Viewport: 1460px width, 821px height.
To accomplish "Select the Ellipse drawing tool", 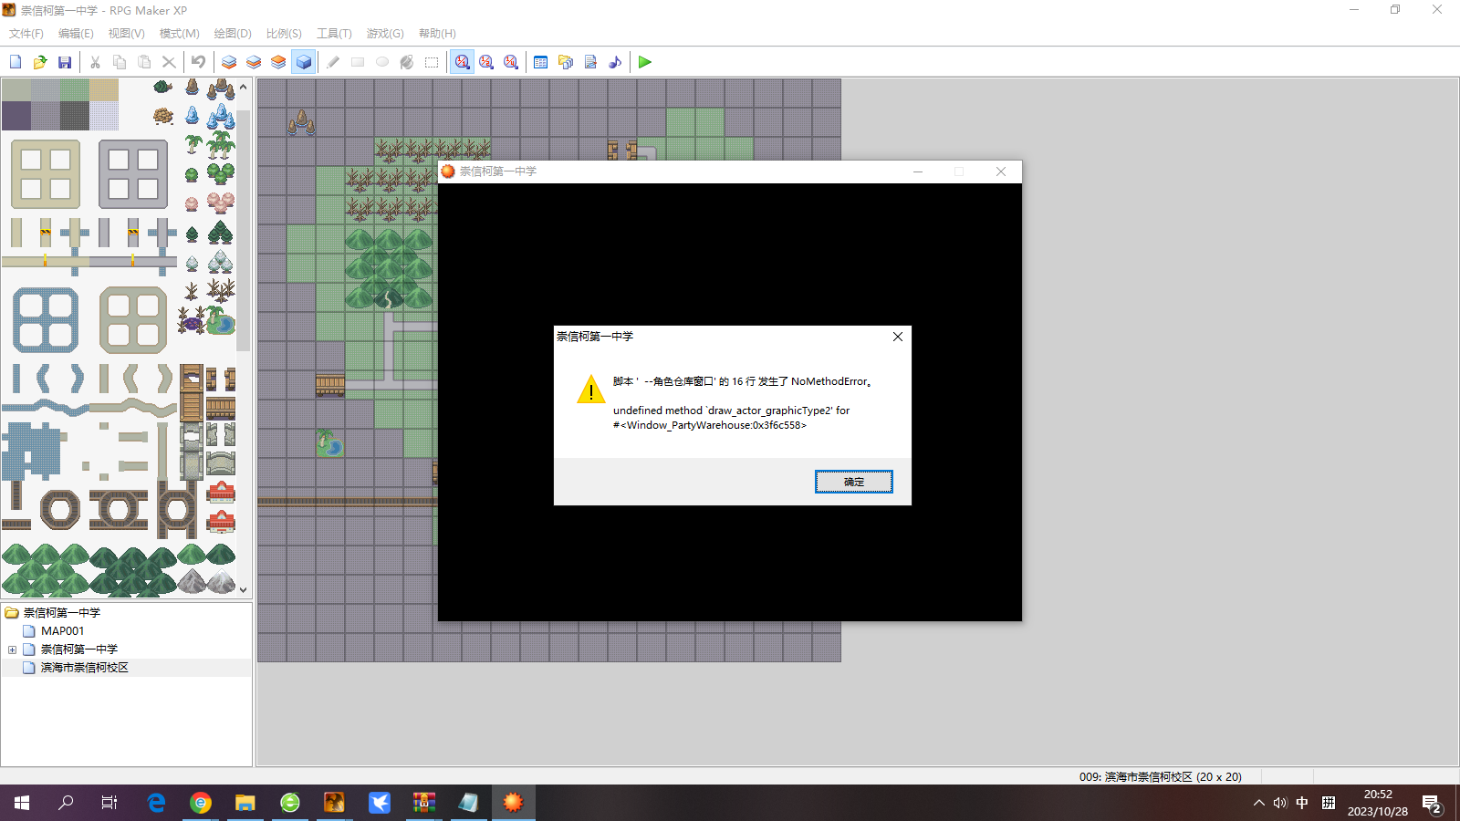I will pyautogui.click(x=382, y=62).
